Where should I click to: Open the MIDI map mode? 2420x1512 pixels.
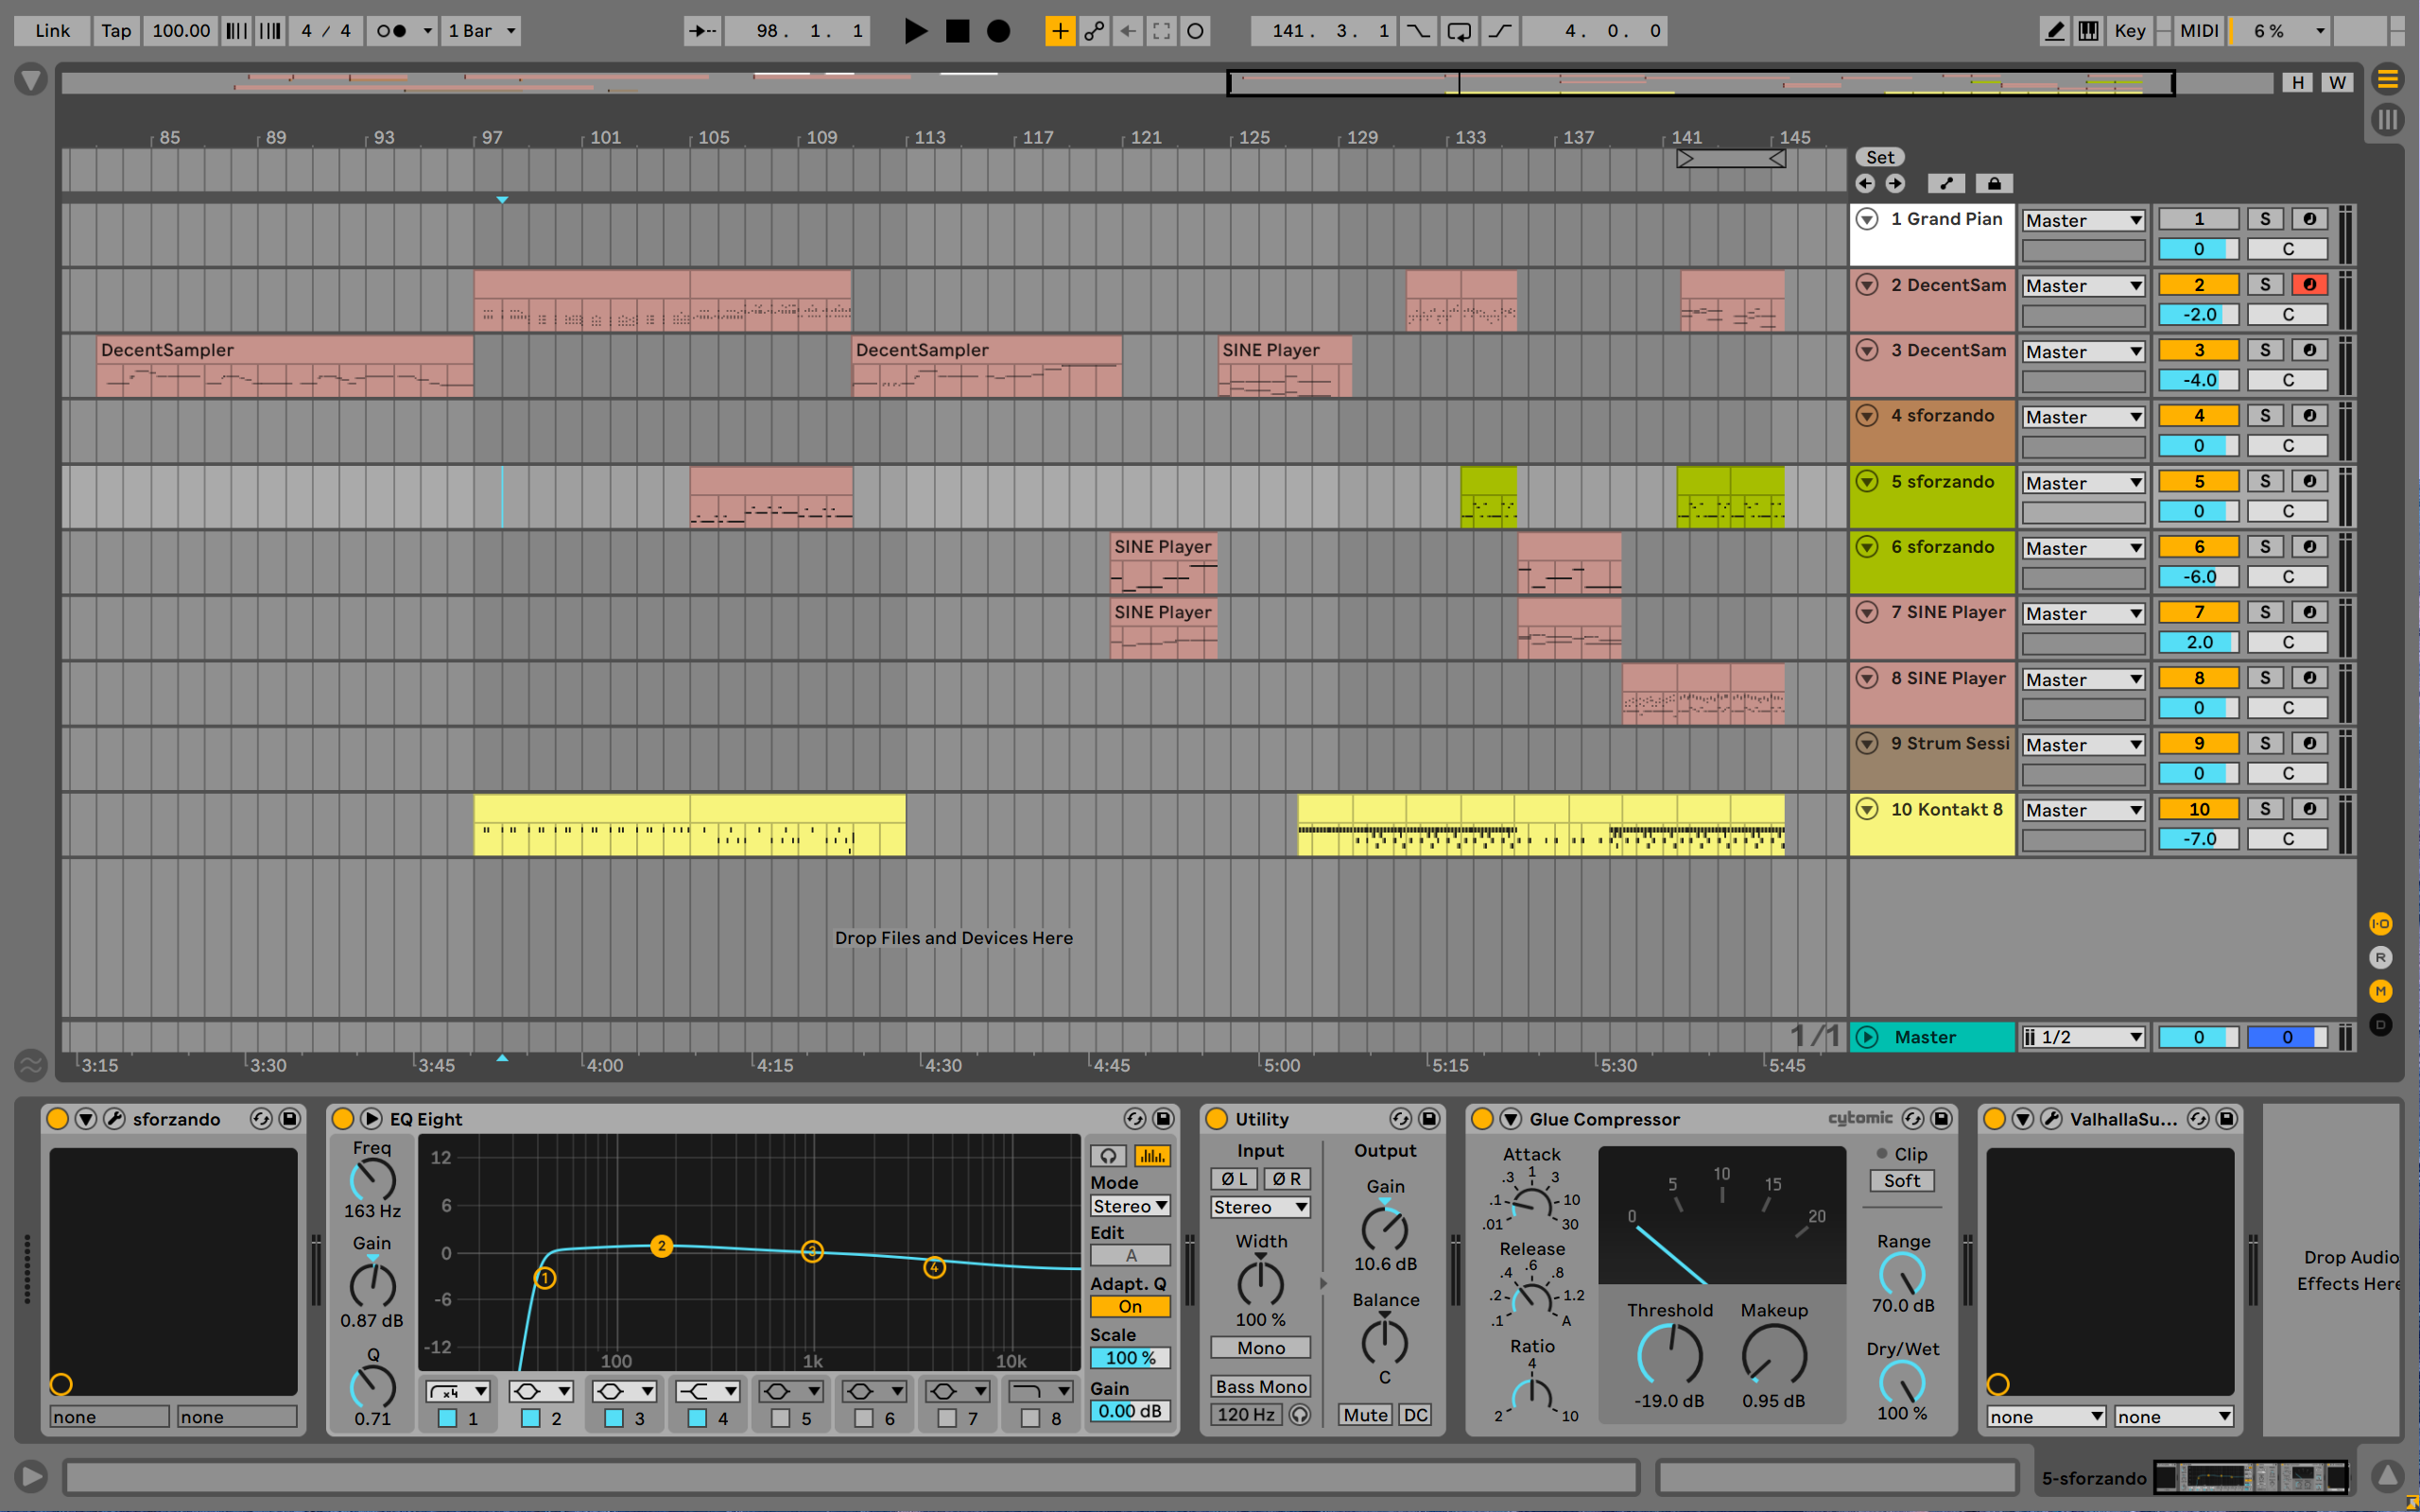click(x=2198, y=31)
